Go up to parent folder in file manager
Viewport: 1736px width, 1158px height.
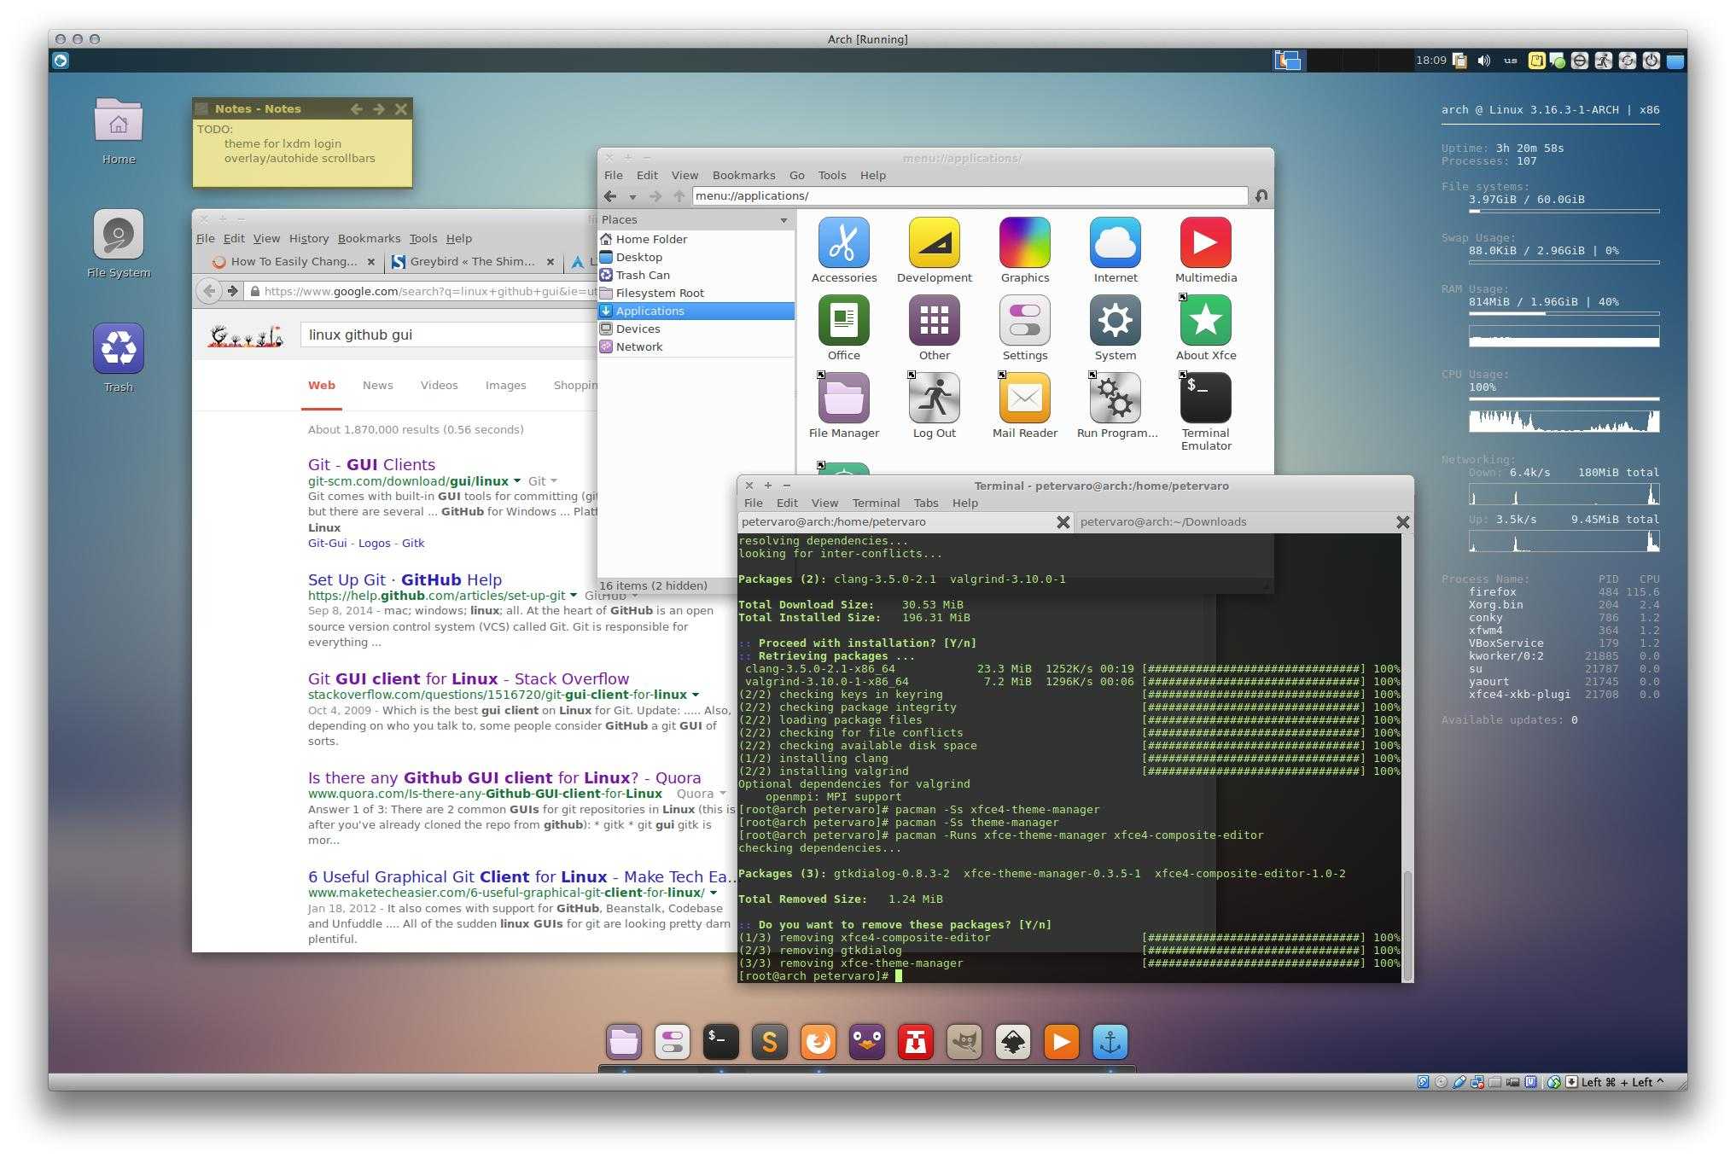tap(679, 196)
